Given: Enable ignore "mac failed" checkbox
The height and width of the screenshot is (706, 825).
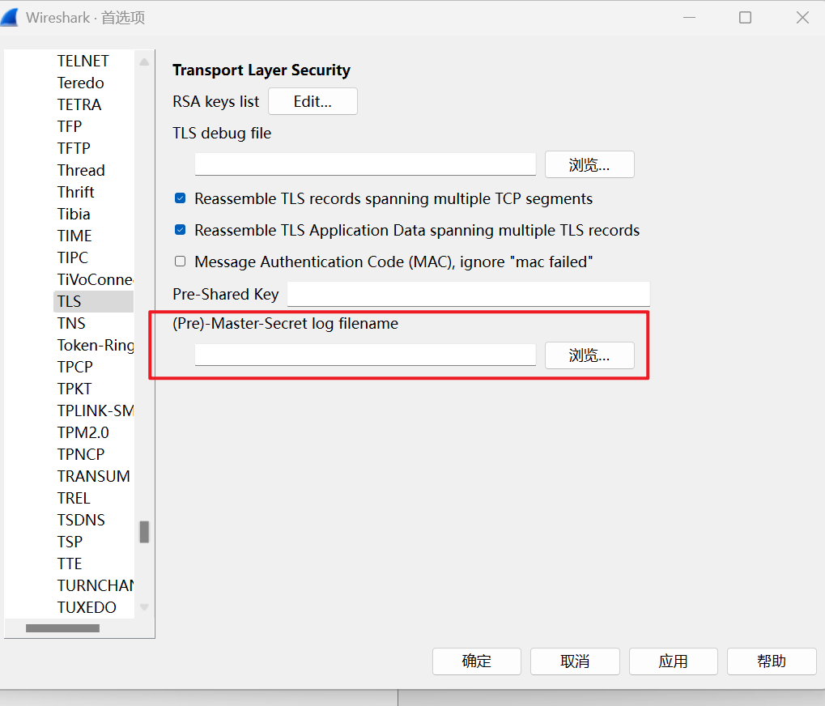Looking at the screenshot, I should tap(181, 262).
